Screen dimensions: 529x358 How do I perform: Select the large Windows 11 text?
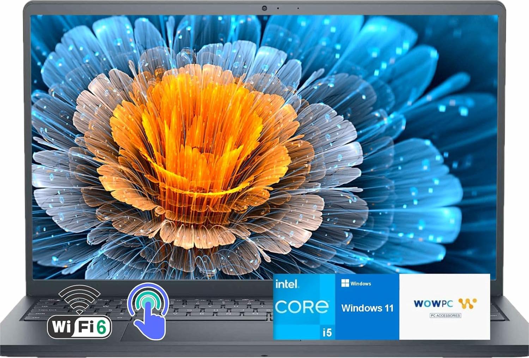[367, 308]
